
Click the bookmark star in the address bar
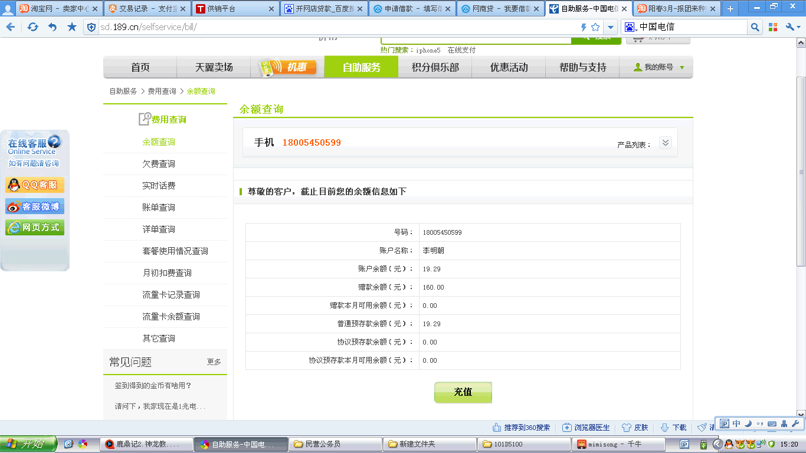pos(595,27)
